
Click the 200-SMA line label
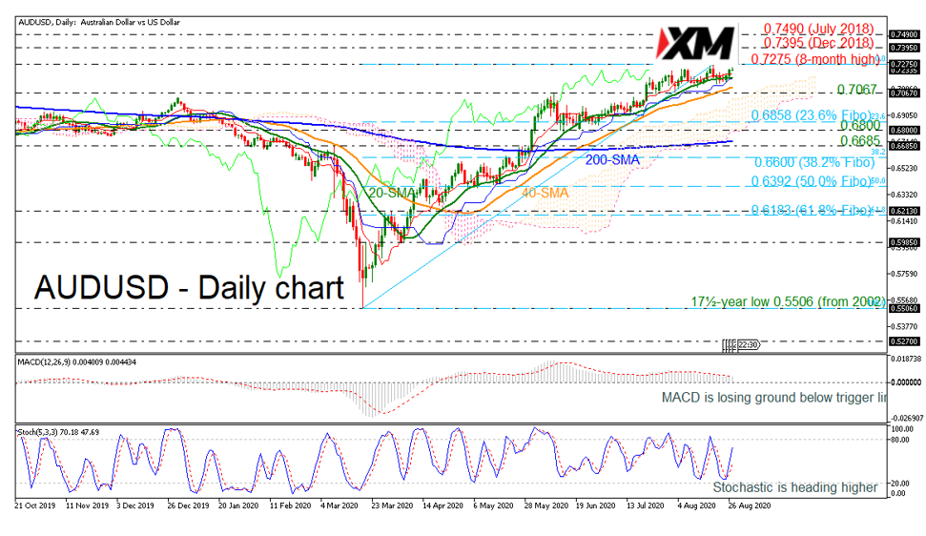click(x=611, y=159)
